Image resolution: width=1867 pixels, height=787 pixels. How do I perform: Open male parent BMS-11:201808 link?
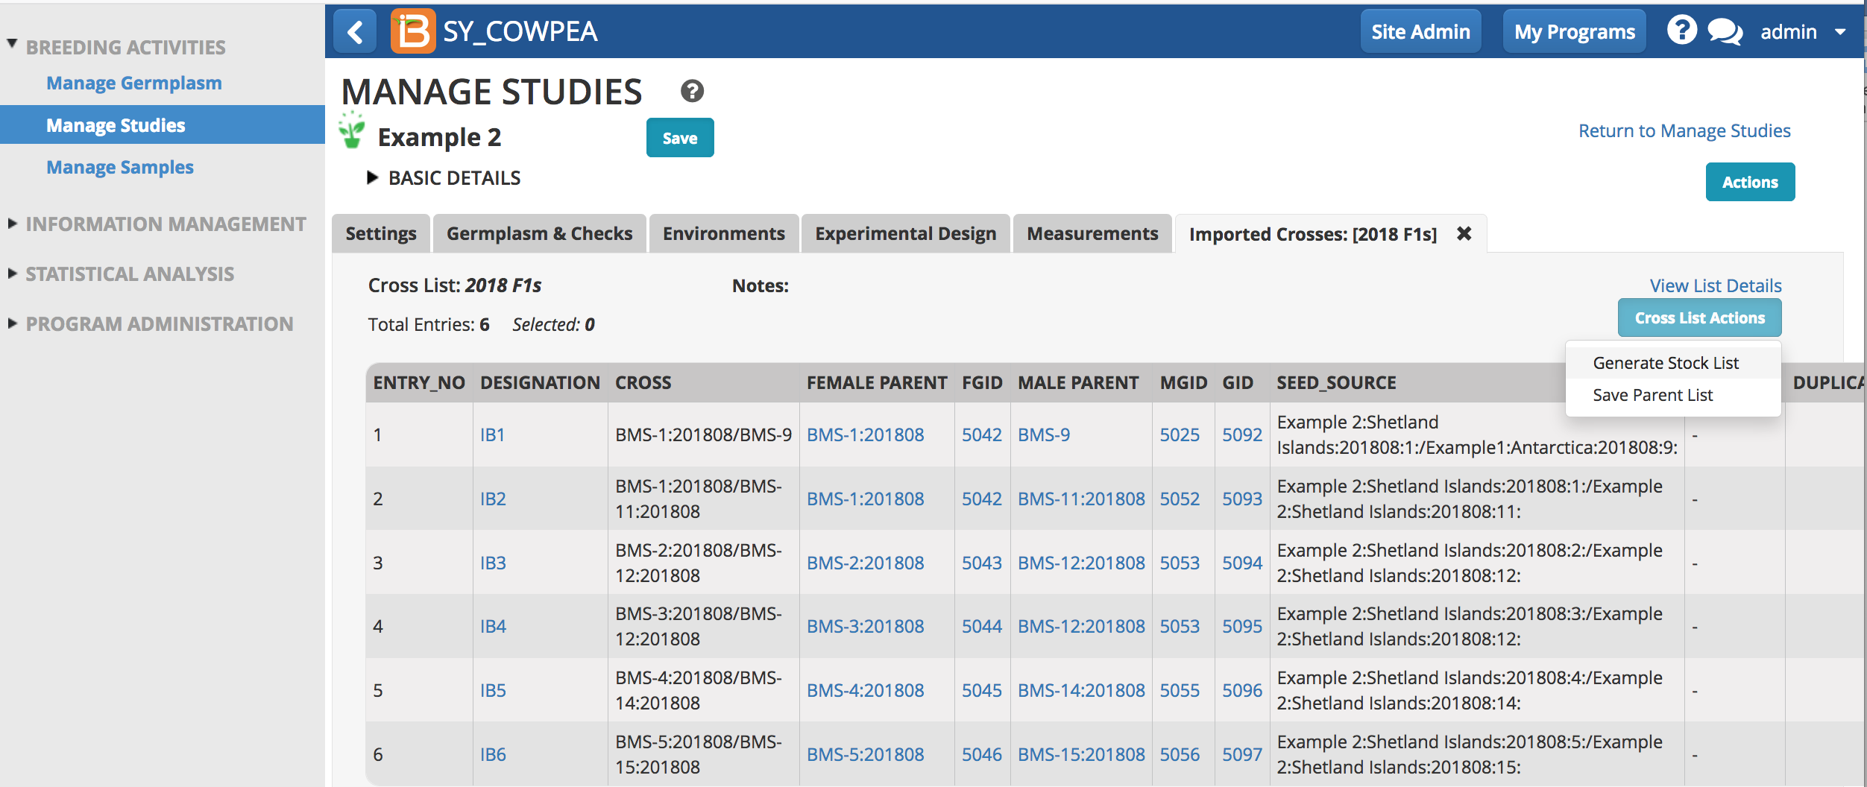pos(1081,499)
